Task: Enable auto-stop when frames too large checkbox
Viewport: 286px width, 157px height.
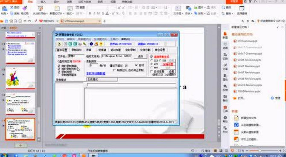Action: click(x=114, y=70)
